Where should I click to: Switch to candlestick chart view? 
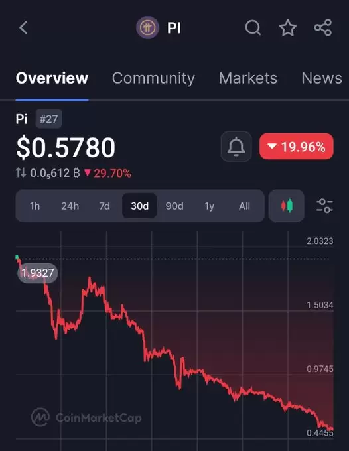(x=287, y=206)
